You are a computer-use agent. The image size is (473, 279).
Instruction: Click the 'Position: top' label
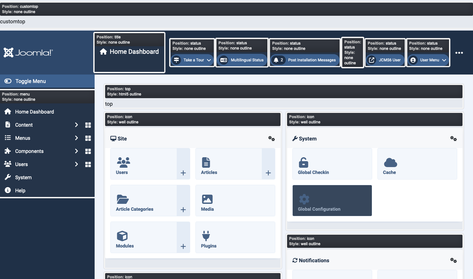[x=119, y=89]
